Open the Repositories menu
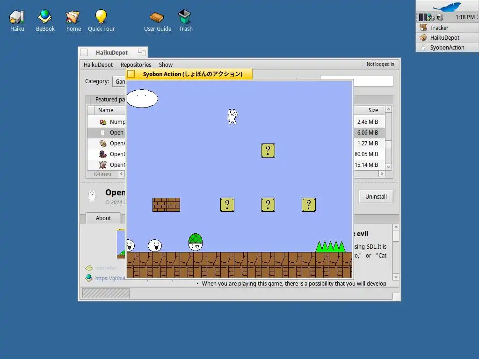 [x=136, y=65]
